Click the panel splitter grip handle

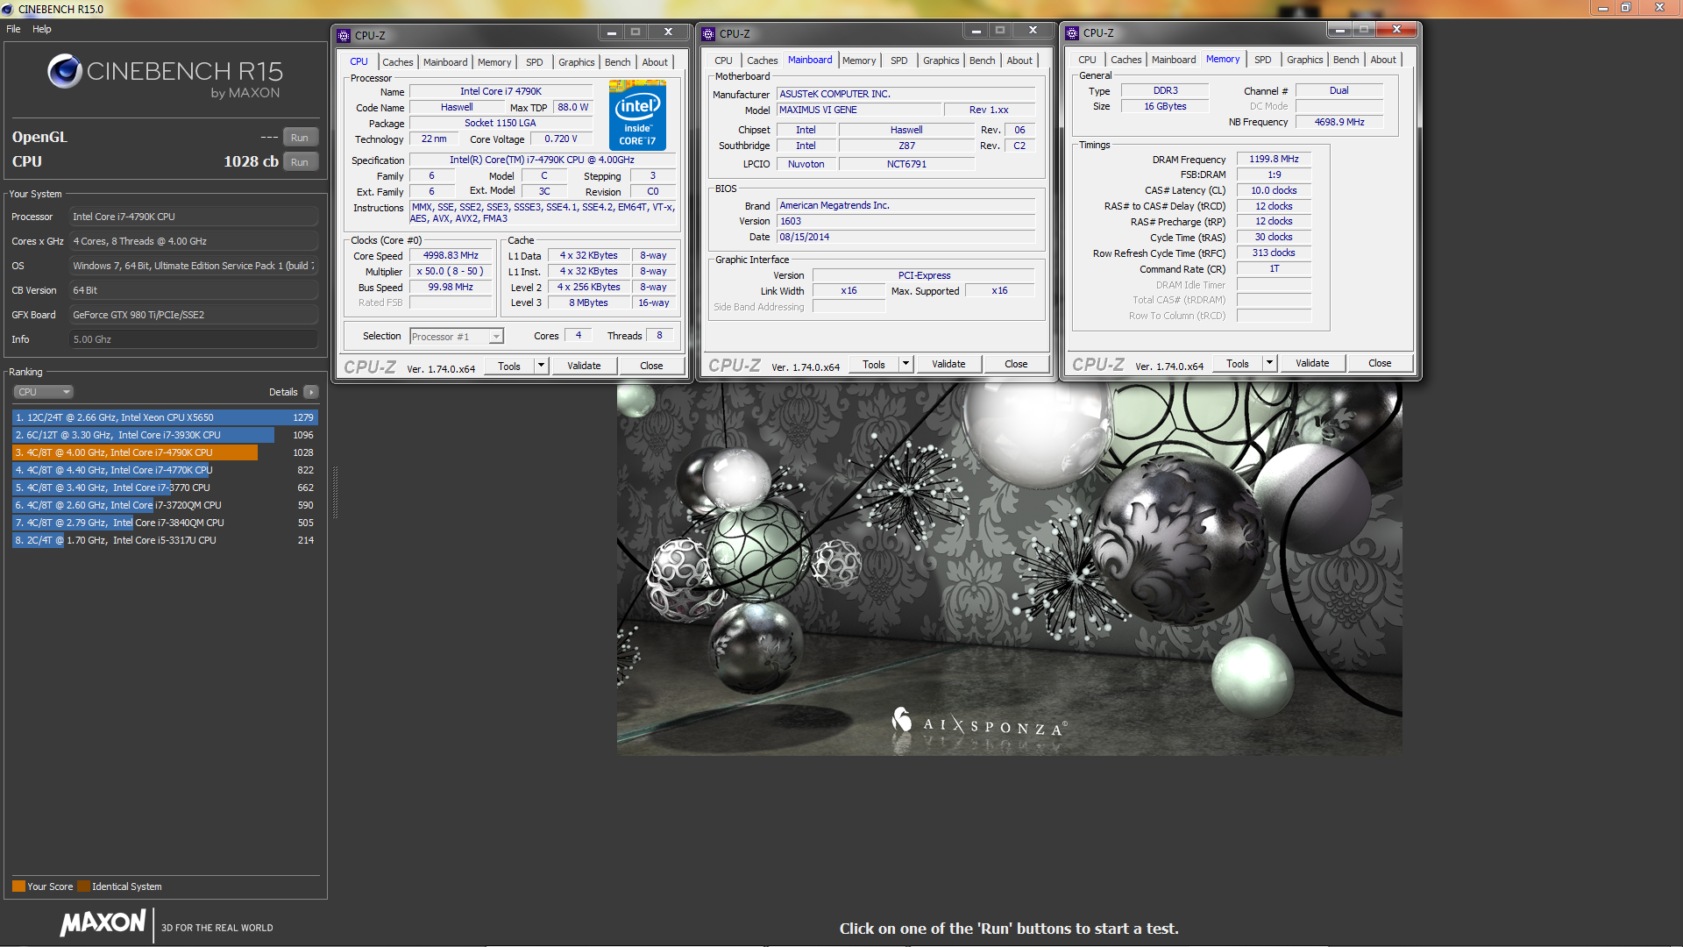[335, 491]
